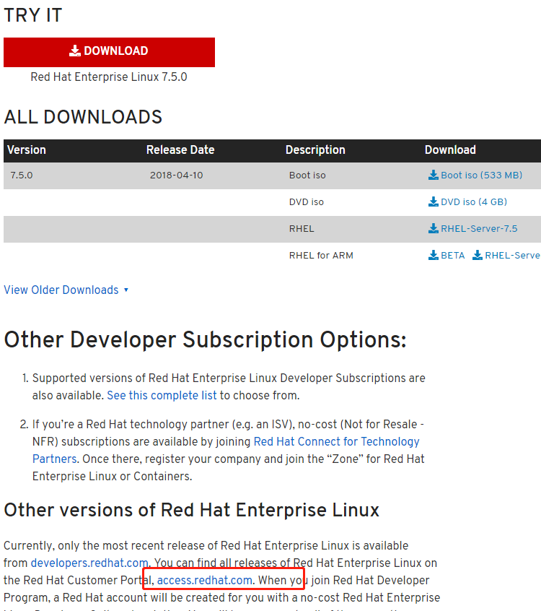Select the 7.5.0 version cell

pos(22,175)
